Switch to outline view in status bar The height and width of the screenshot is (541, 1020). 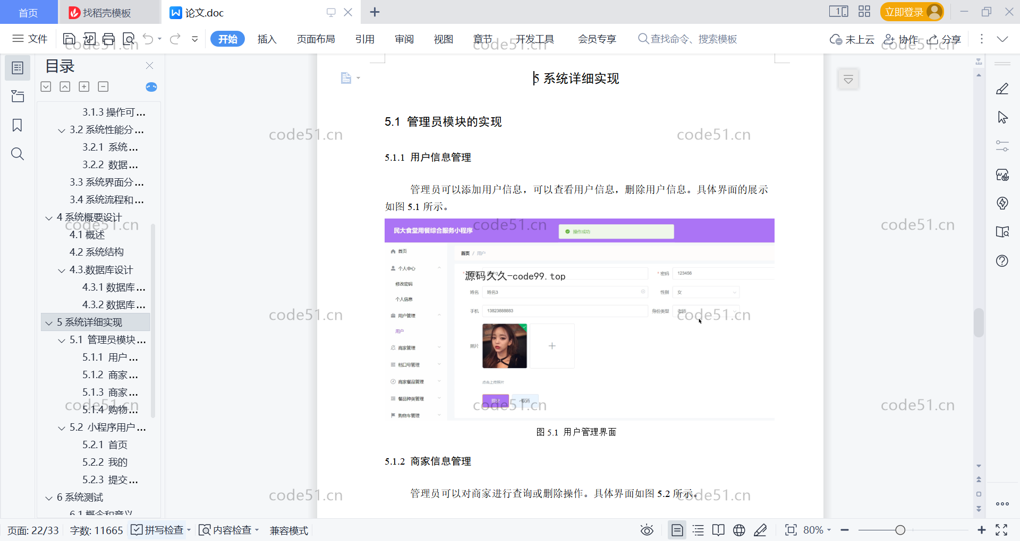pyautogui.click(x=698, y=530)
